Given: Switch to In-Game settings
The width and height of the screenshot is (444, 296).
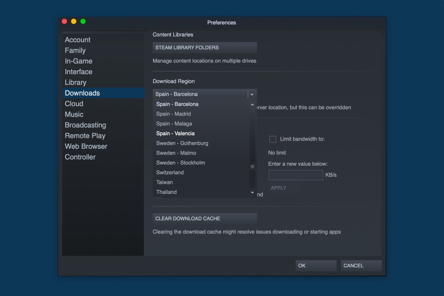Looking at the screenshot, I should coord(103,61).
